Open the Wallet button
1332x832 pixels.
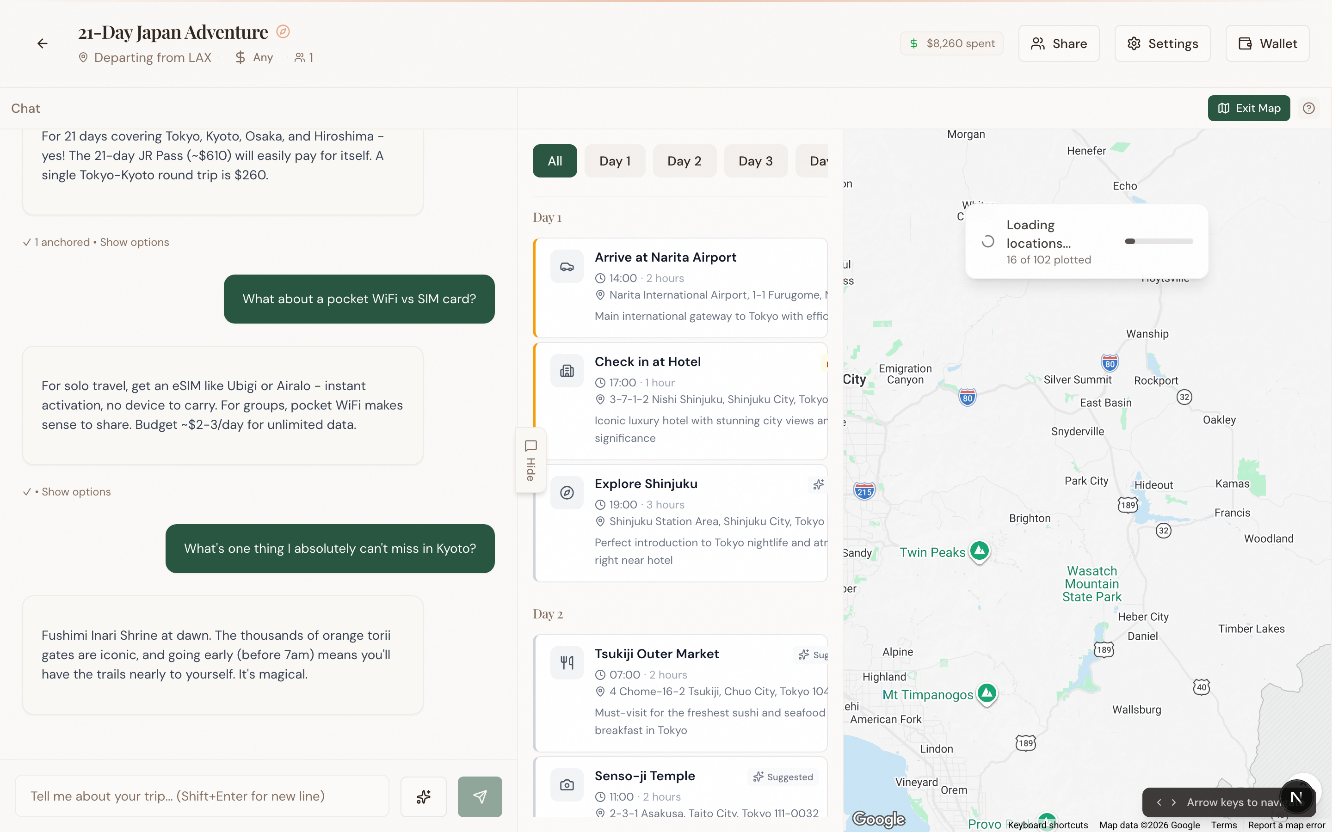pyautogui.click(x=1267, y=43)
